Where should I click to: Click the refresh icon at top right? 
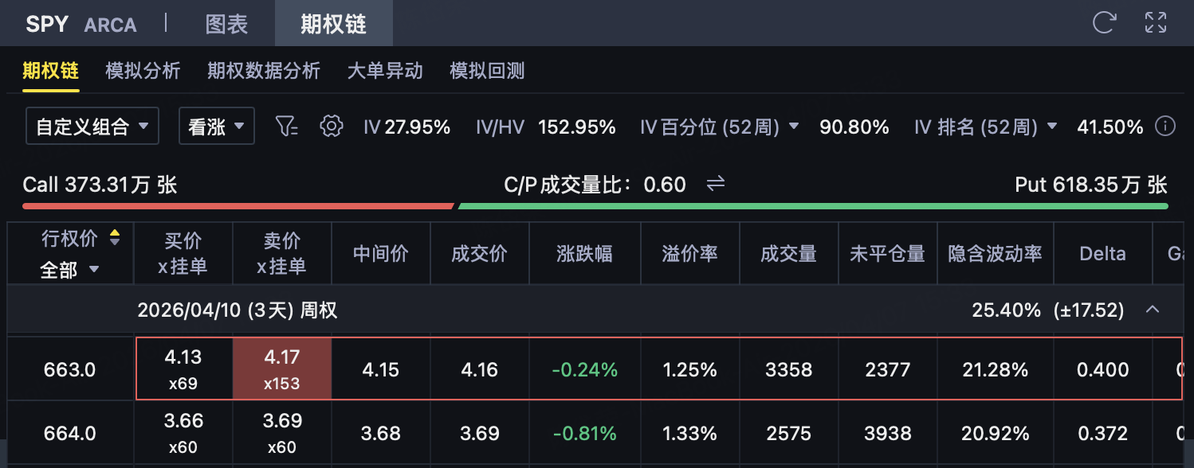coord(1103,22)
